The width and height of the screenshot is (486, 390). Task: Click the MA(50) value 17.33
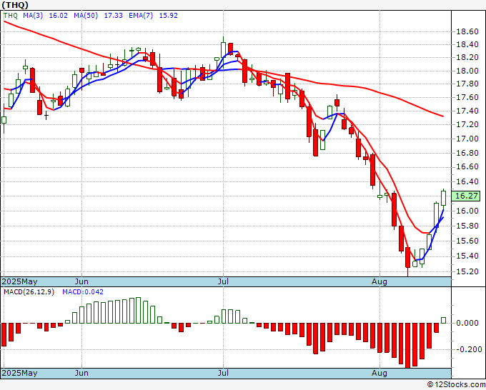point(113,15)
